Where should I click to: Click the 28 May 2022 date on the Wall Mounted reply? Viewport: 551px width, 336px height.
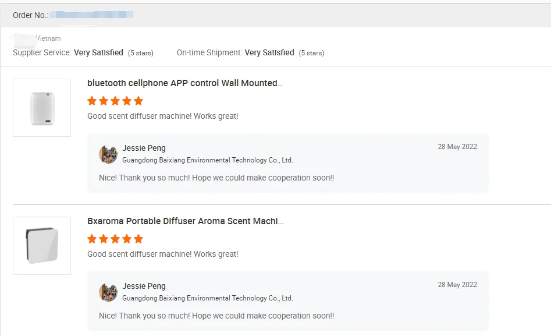tap(457, 147)
